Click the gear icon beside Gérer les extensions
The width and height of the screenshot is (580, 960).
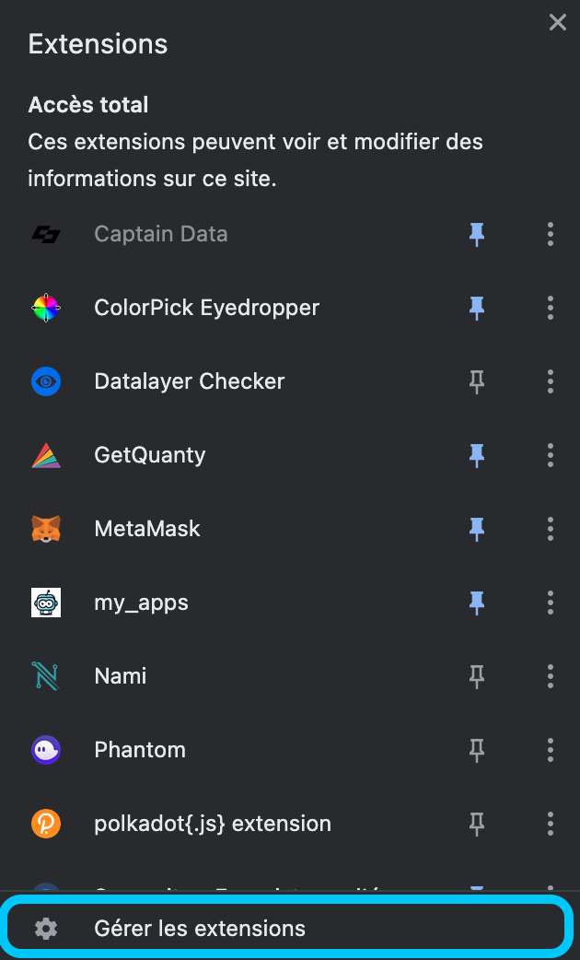pos(46,929)
